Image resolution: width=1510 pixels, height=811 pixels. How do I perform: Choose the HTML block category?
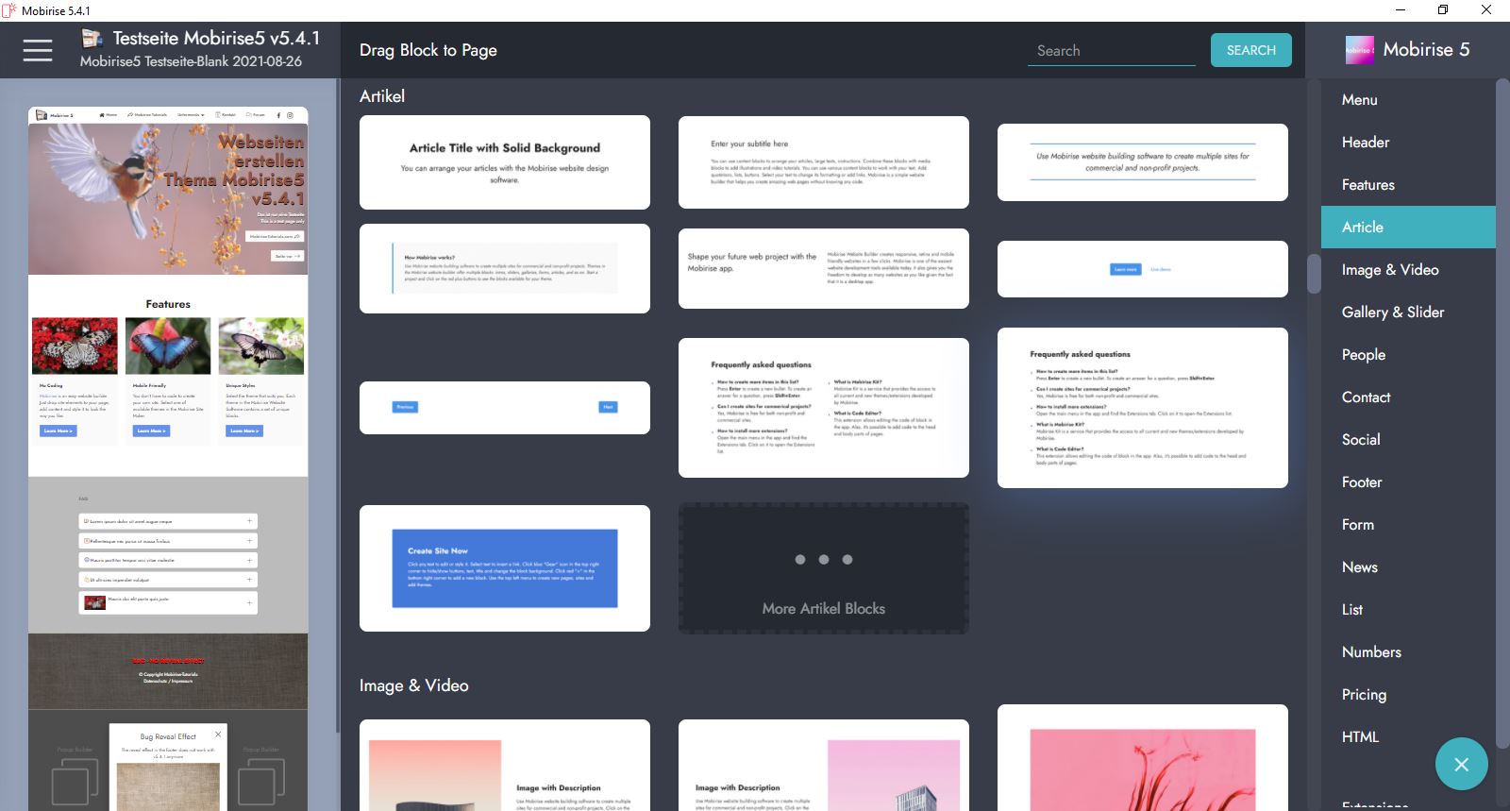(1408, 736)
